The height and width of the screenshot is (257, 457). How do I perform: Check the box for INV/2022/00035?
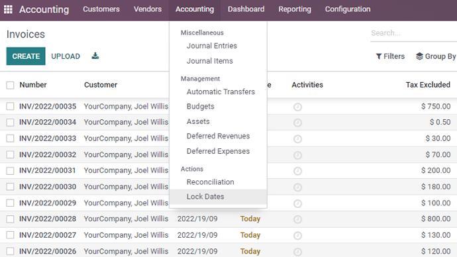click(x=10, y=107)
